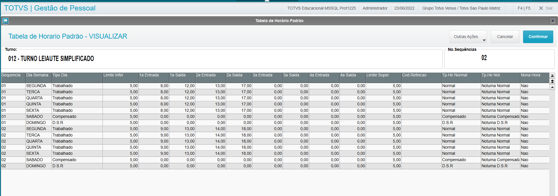Select the 4a Saida column header
The width and height of the screenshot is (558, 196).
click(x=353, y=78)
